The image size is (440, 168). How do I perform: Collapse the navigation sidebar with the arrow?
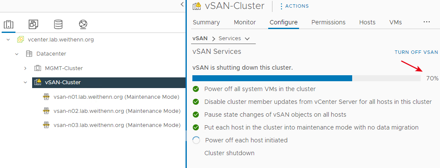[182, 4]
